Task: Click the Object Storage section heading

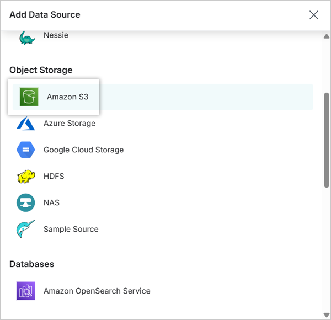Action: tap(41, 70)
